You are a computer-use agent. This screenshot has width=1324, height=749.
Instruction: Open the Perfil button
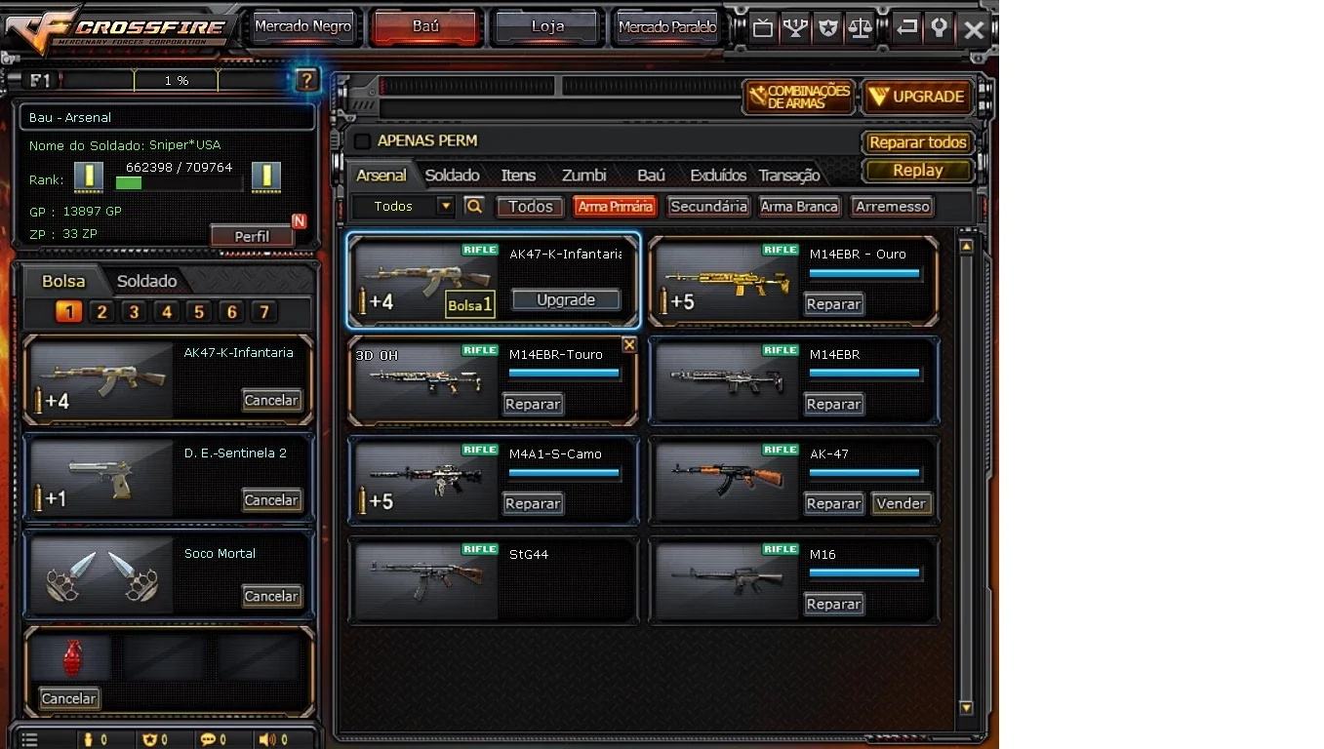[252, 236]
